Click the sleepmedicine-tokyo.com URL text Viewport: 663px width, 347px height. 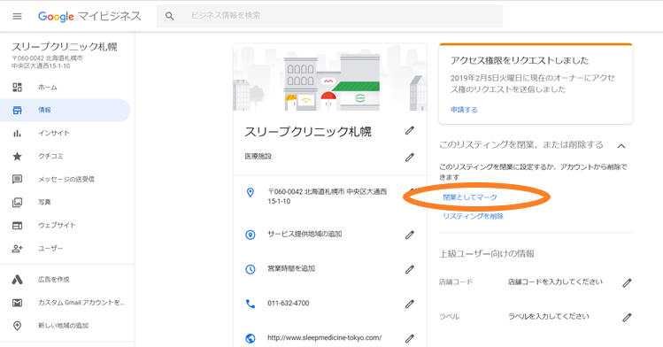pos(324,337)
